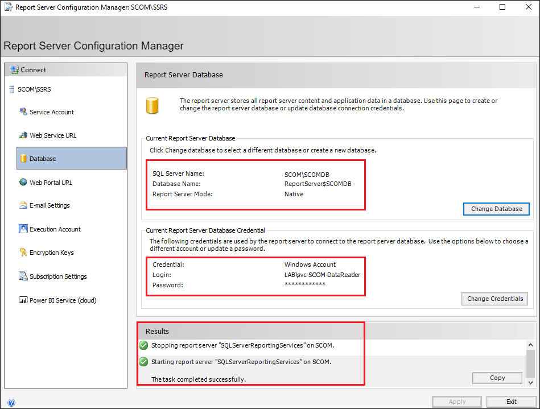Click the Results scrollbar down arrow
This screenshot has height=409, width=540.
coord(531,382)
